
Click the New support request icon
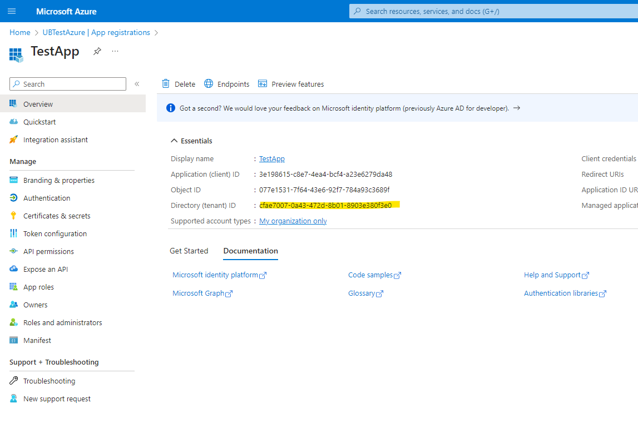click(x=13, y=399)
